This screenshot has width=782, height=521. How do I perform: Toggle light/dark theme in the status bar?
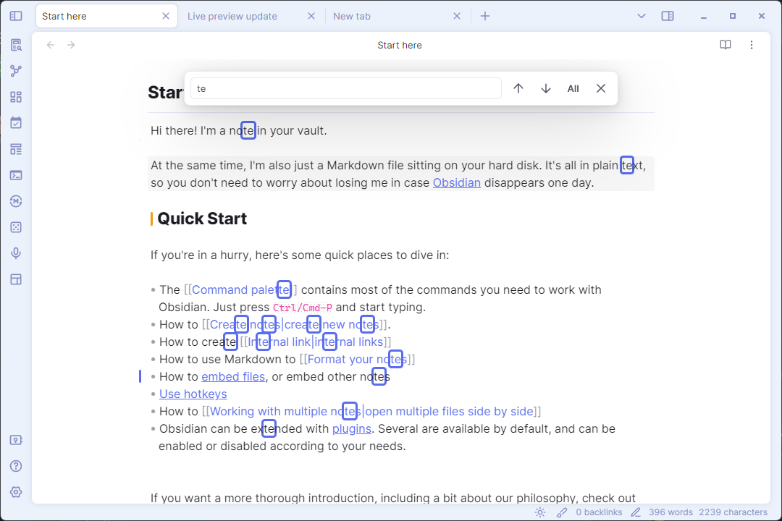click(x=539, y=512)
